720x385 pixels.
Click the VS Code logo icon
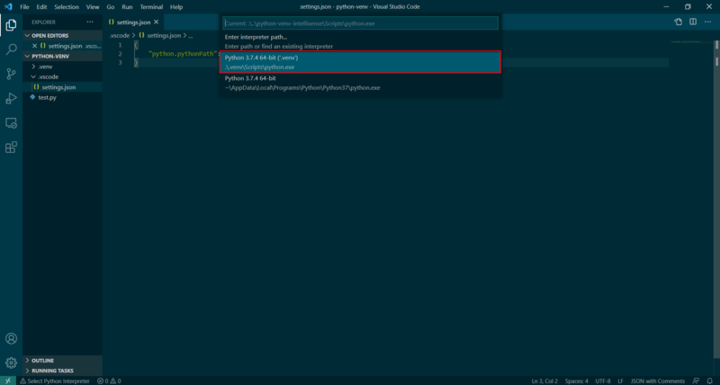point(8,7)
